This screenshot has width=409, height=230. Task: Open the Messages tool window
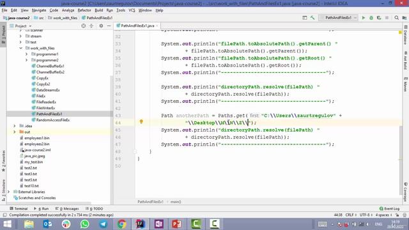click(67, 209)
